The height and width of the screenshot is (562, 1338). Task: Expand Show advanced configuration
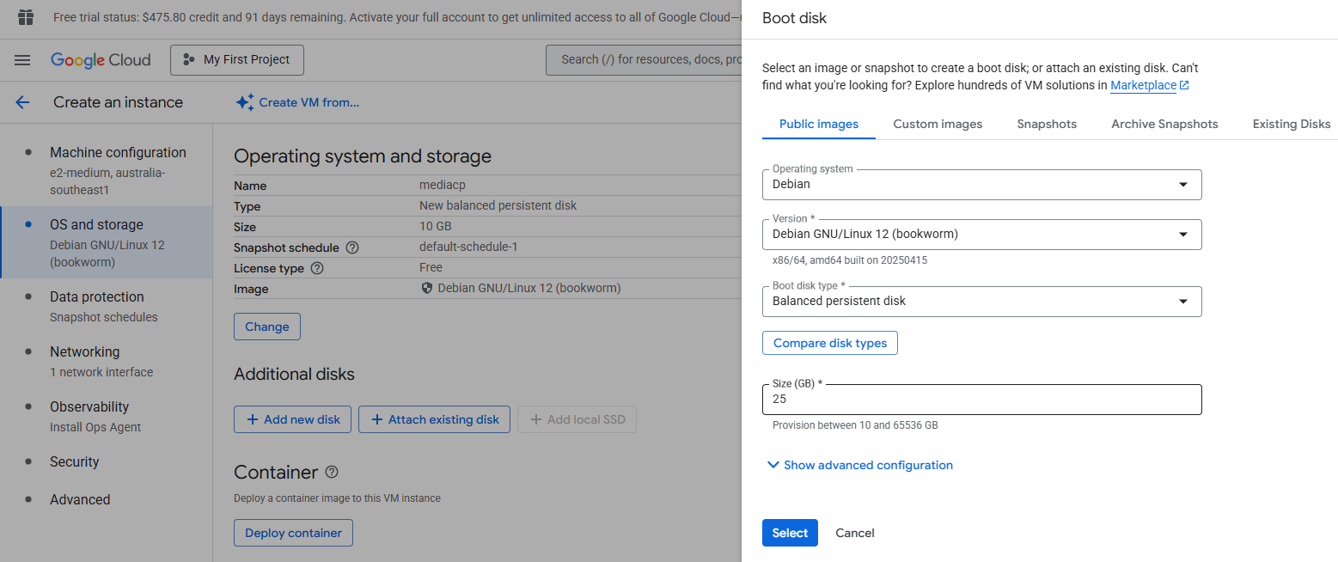click(859, 465)
